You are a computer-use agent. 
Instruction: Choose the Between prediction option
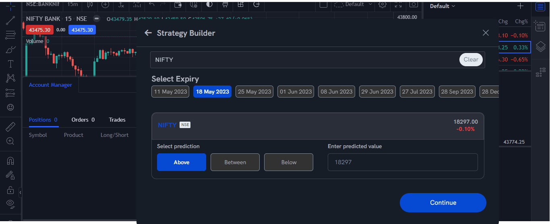coord(235,162)
